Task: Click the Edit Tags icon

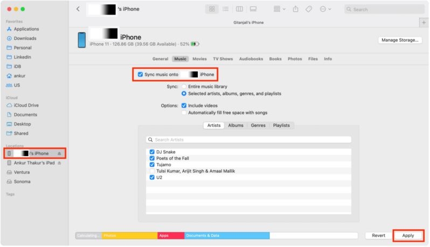Action: coord(309,9)
